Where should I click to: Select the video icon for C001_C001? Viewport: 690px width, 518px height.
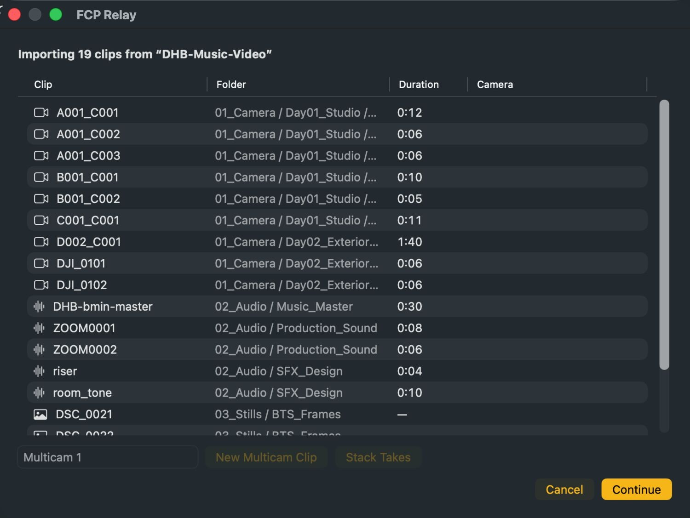[41, 221]
